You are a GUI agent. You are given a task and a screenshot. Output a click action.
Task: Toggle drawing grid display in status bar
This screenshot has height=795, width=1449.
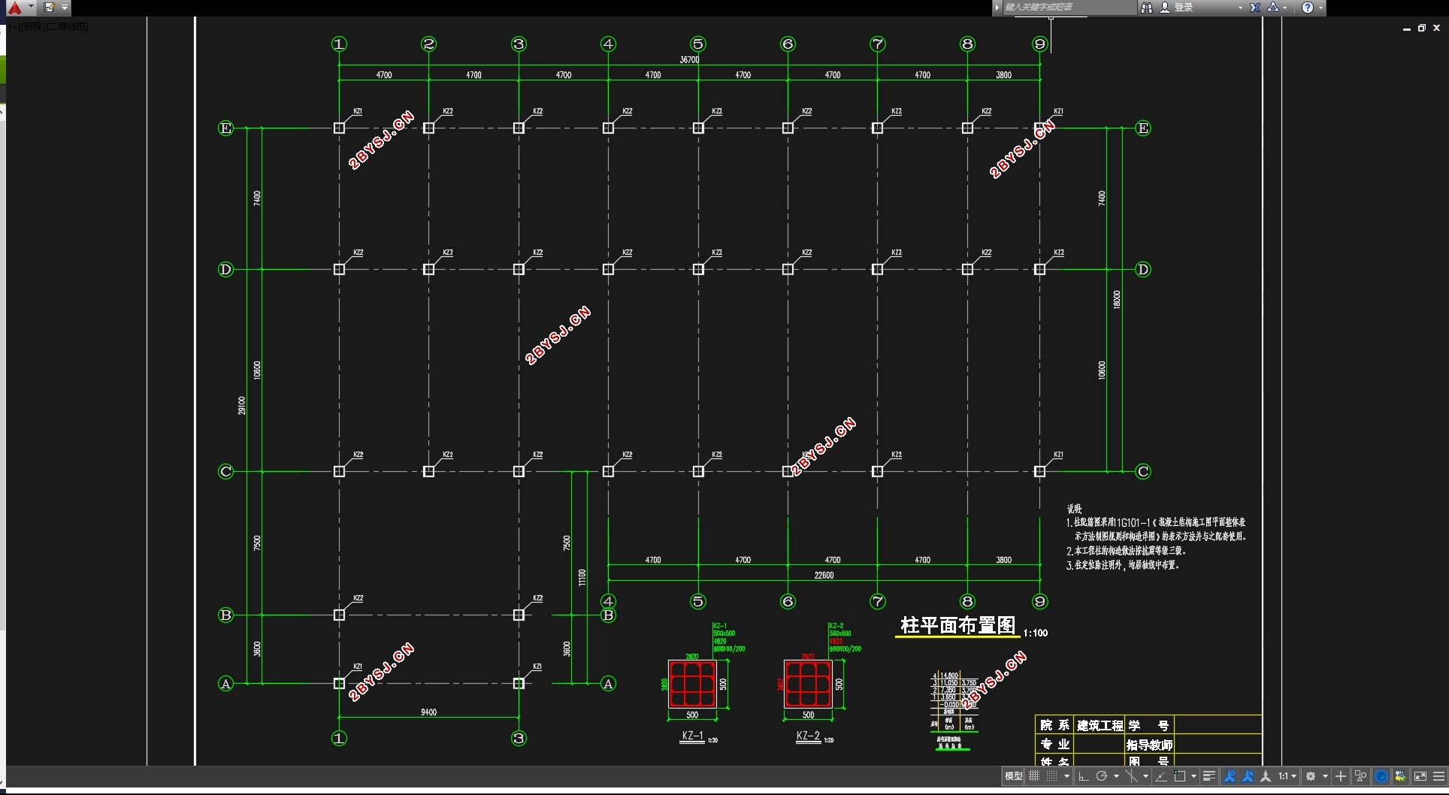point(1034,776)
